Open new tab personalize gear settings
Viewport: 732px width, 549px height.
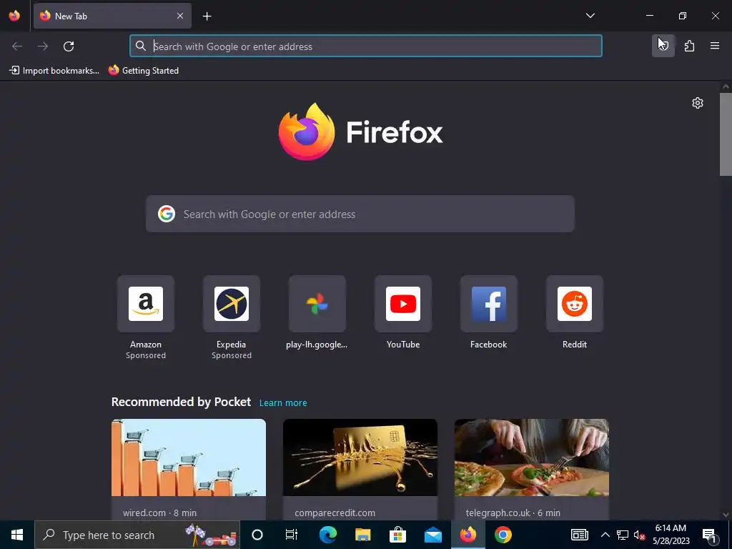[x=698, y=103]
